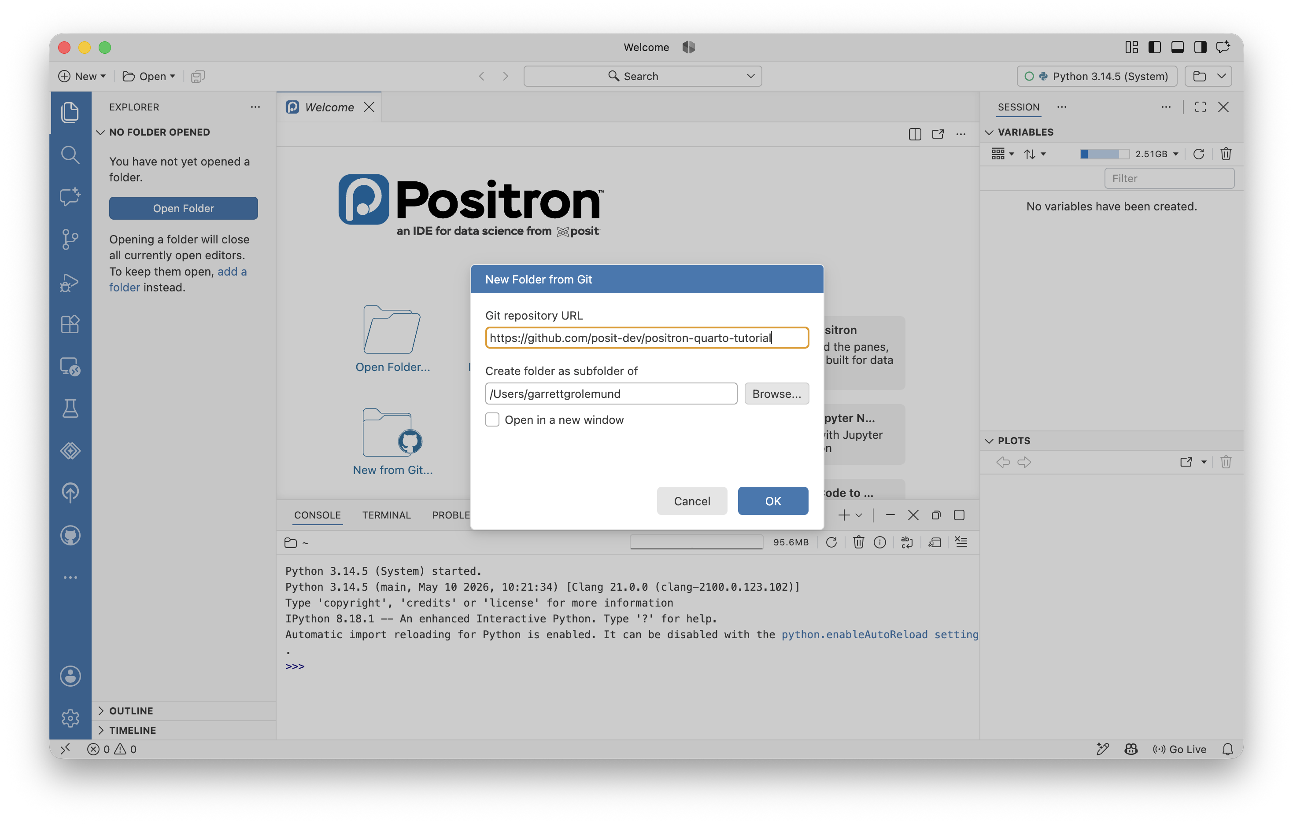Click Go Live in status bar

pyautogui.click(x=1179, y=749)
